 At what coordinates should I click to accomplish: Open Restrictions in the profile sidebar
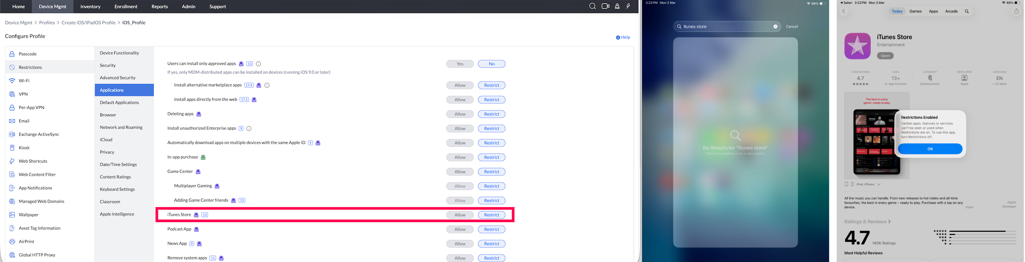click(x=50, y=67)
